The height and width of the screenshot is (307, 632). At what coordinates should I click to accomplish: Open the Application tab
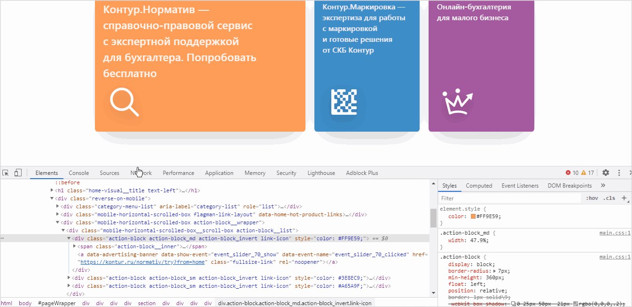click(219, 173)
